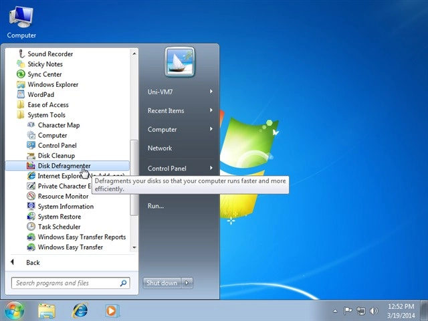Click the Resource Monitor label

pyautogui.click(x=63, y=196)
